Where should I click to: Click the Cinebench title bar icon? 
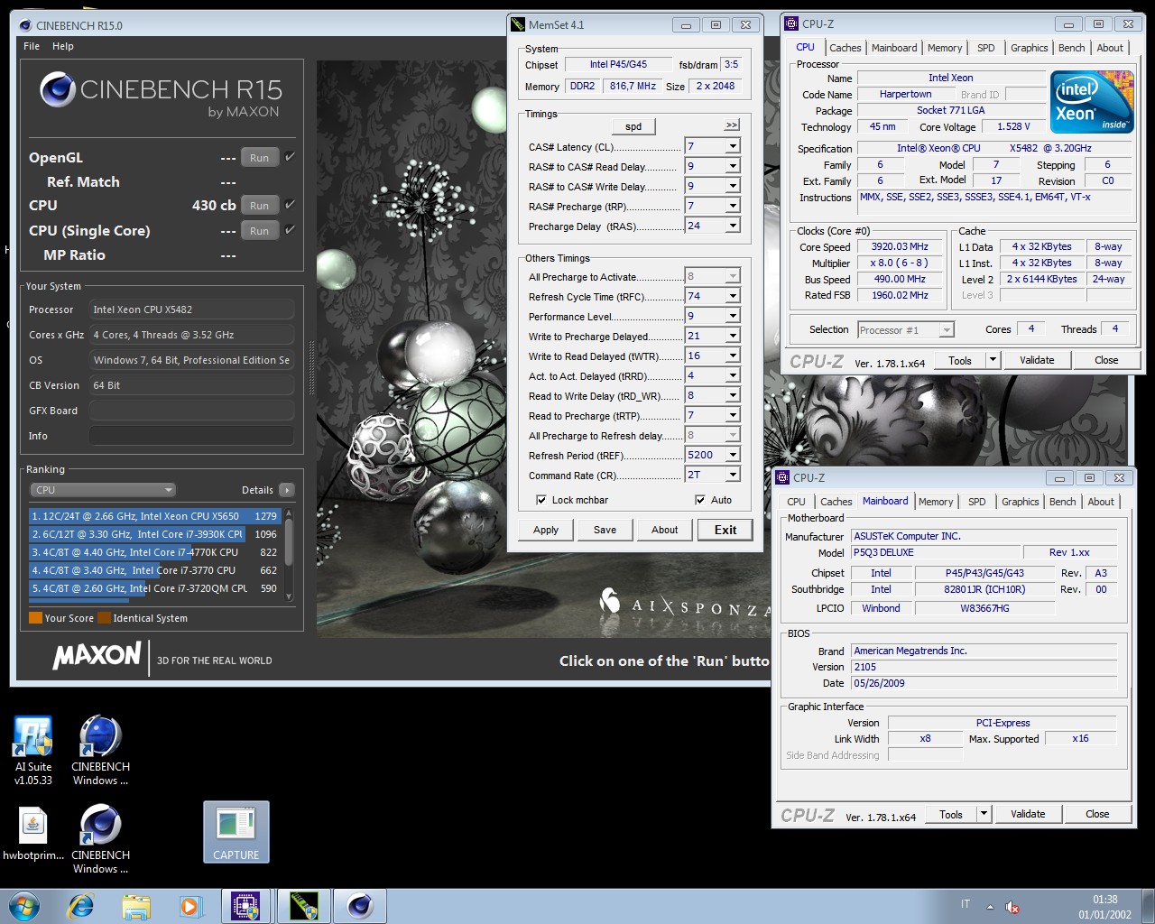[25, 25]
